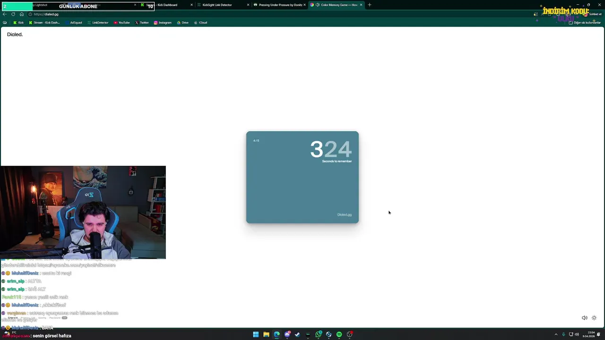Open the AdSquad bookmark
Viewport: 605px width, 340px height.
(74, 23)
